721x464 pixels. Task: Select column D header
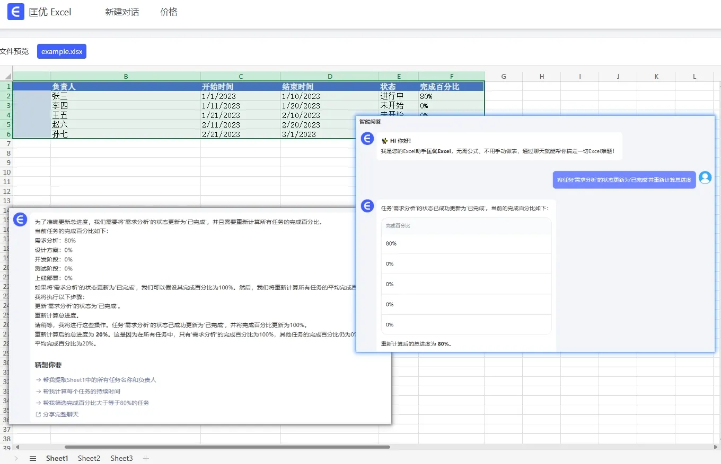(x=330, y=76)
